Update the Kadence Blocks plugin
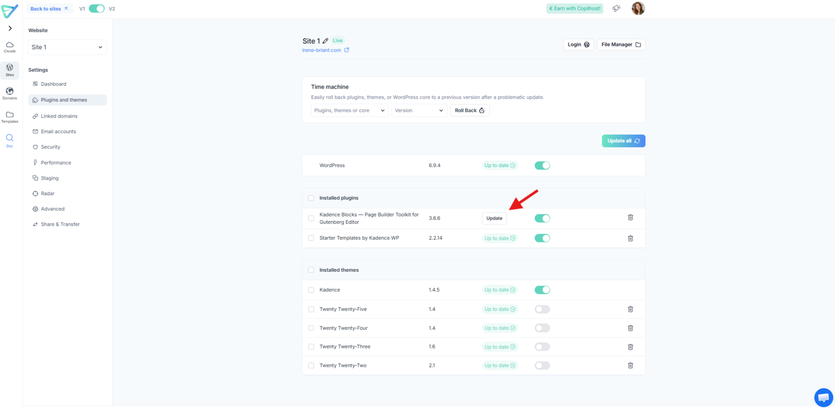Screen dimensions: 835x408 (494, 219)
